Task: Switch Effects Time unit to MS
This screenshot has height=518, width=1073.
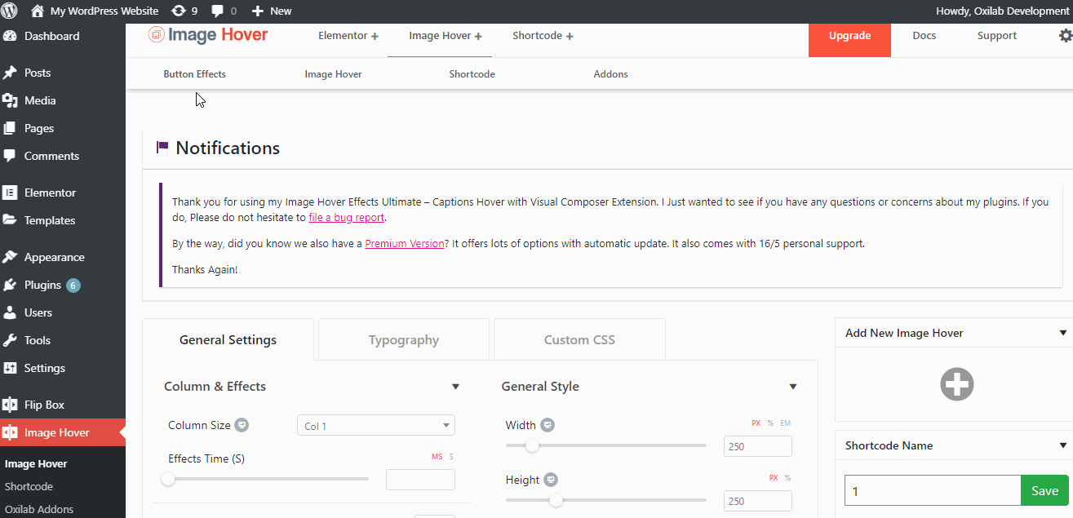Action: pos(437,457)
